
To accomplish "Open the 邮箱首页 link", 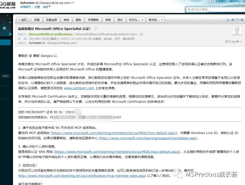I will [x=26, y=7].
